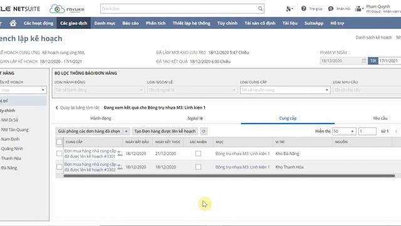Tick Xác nhận checkbox for Kho Đà Nẵng row
This screenshot has height=226, width=401.
tap(198, 153)
